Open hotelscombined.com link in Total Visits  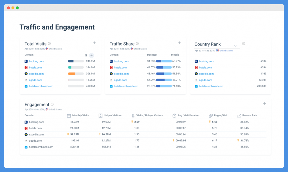41,86
